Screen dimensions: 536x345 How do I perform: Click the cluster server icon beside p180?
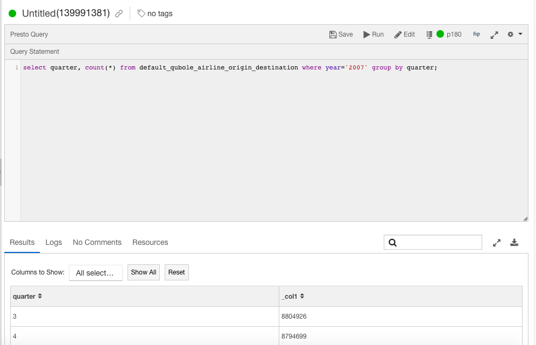click(x=429, y=34)
